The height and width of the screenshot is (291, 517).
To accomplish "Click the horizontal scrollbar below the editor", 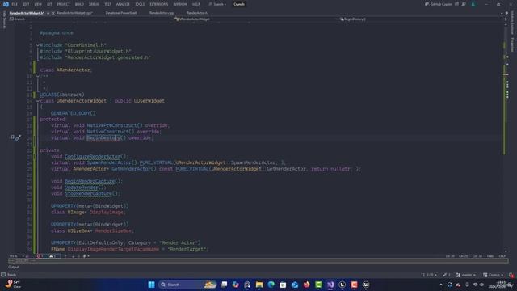I will (258, 260).
